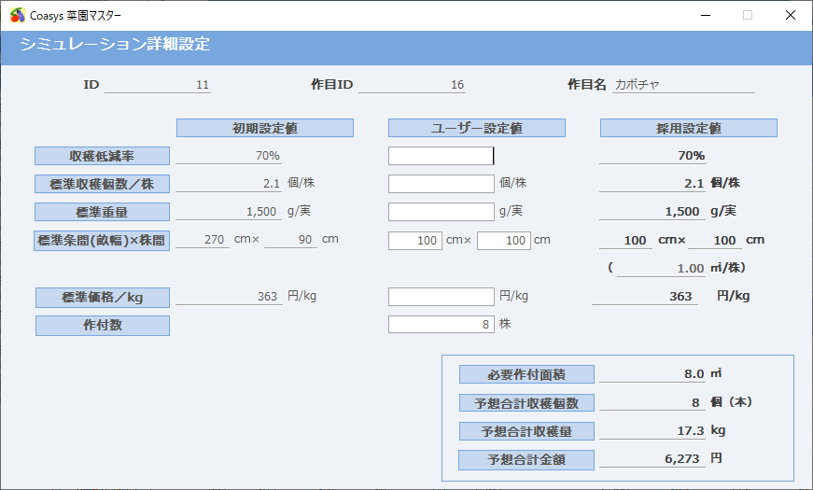
Task: Click the 標準重量 label button
Action: 102,212
